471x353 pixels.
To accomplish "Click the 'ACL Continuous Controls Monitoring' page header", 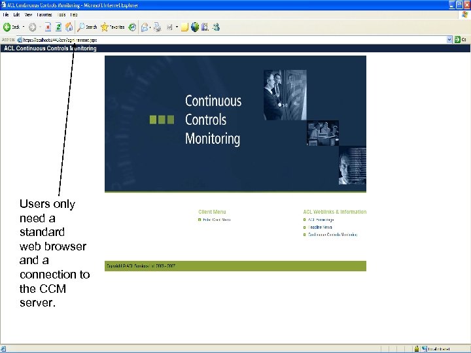I will (50, 48).
